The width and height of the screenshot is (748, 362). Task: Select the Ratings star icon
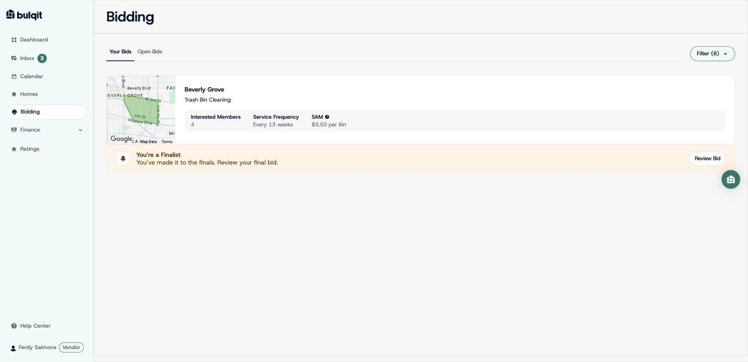[14, 149]
